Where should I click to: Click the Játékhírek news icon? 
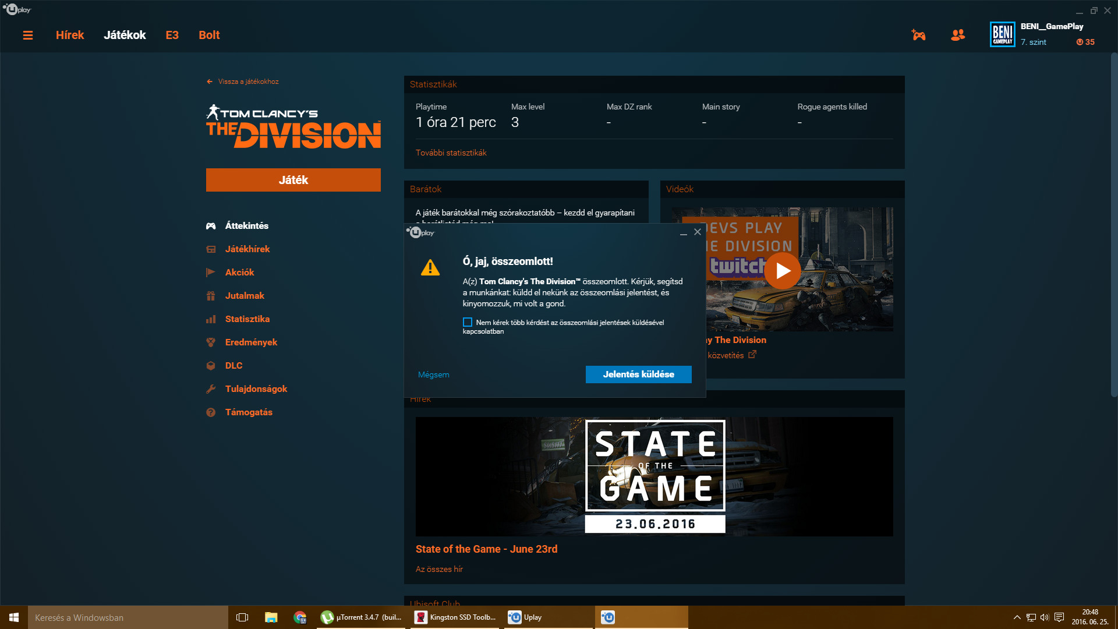pyautogui.click(x=211, y=249)
